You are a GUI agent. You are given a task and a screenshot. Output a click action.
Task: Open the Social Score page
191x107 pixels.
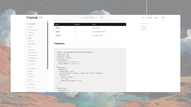click(x=31, y=77)
